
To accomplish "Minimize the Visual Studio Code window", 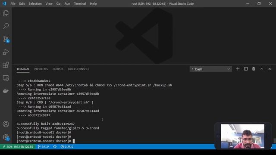I will pos(248,4).
